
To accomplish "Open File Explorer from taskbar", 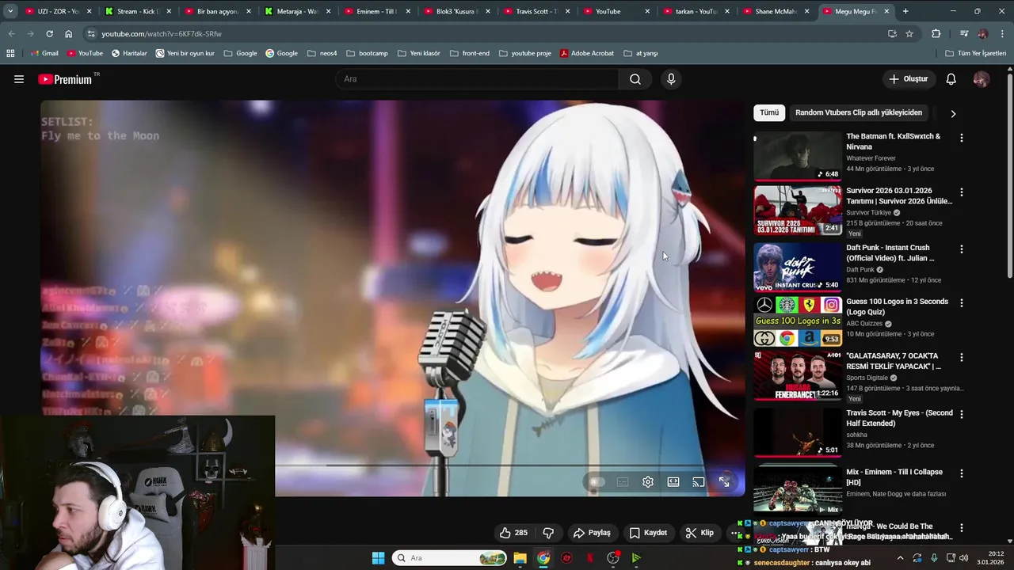I will [520, 558].
